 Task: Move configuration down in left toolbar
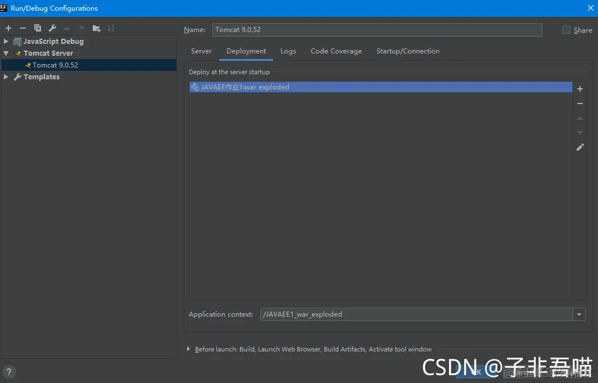point(81,28)
